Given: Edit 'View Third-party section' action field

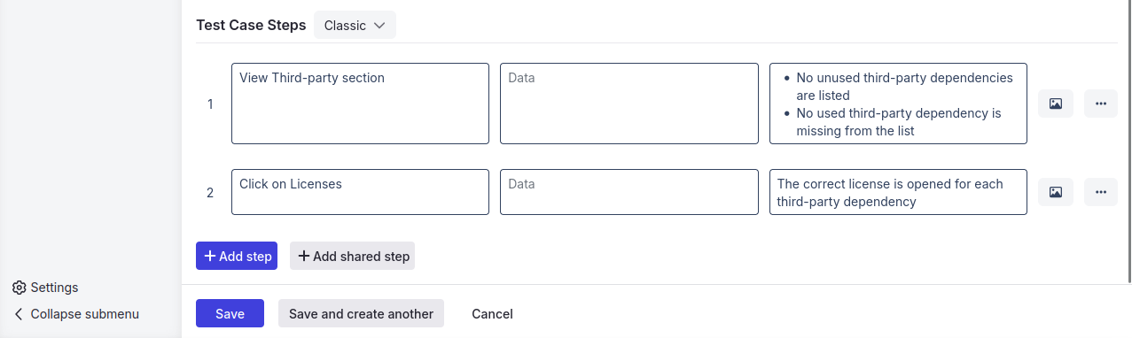Looking at the screenshot, I should [x=360, y=104].
